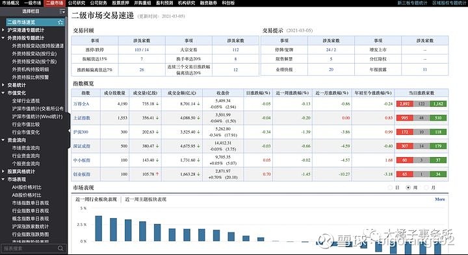The width and height of the screenshot is (468, 255).
Task: Click red 2,892 bar for 万得全A
Action: (404, 104)
